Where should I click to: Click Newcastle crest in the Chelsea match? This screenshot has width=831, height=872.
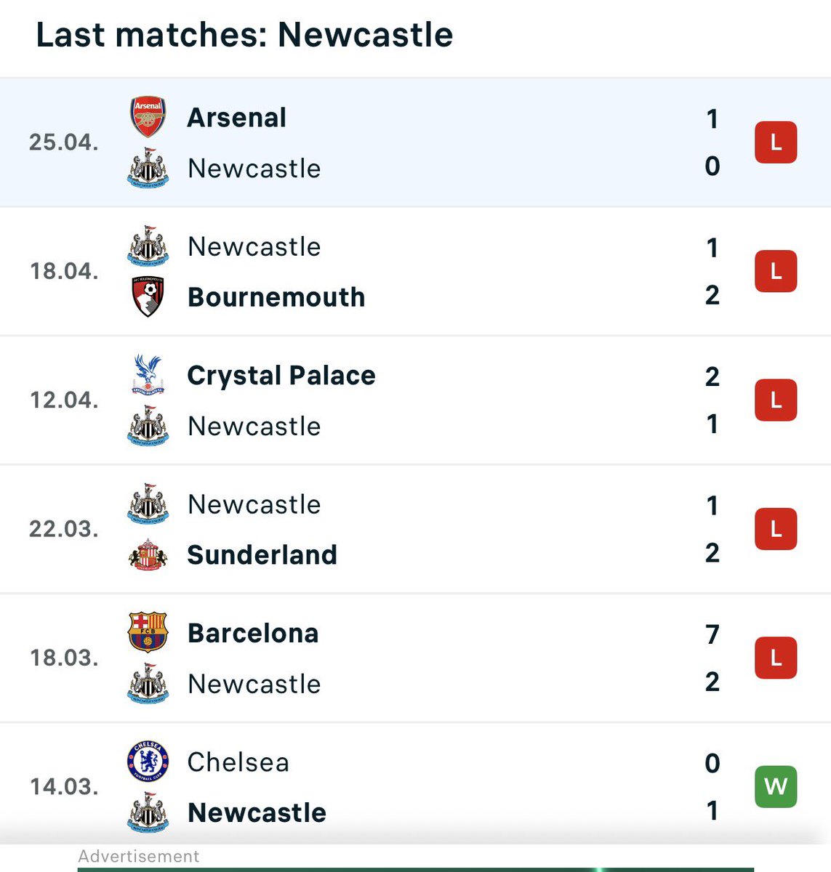tap(148, 812)
